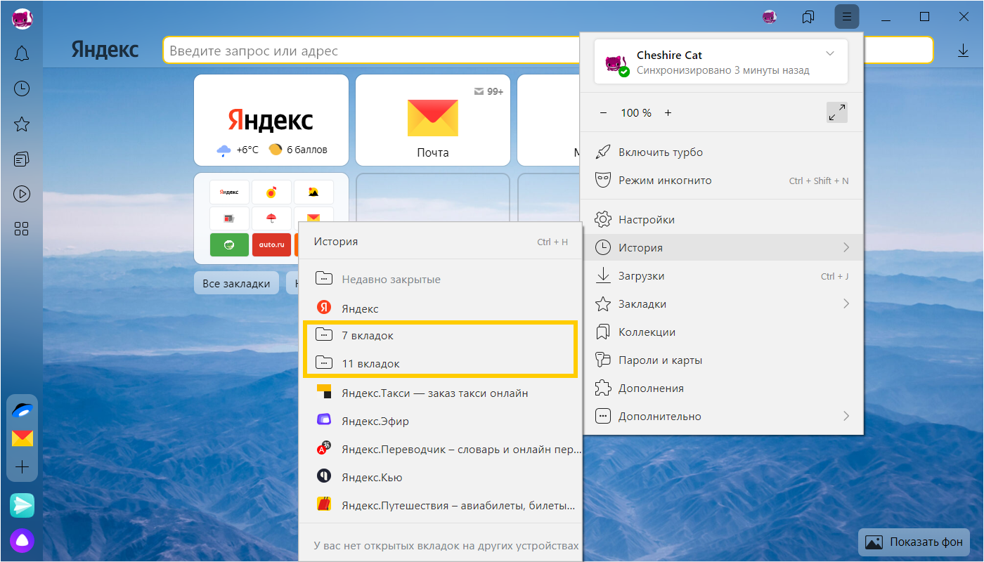
Task: Open Яндекс.Такси history entry
Action: click(441, 393)
